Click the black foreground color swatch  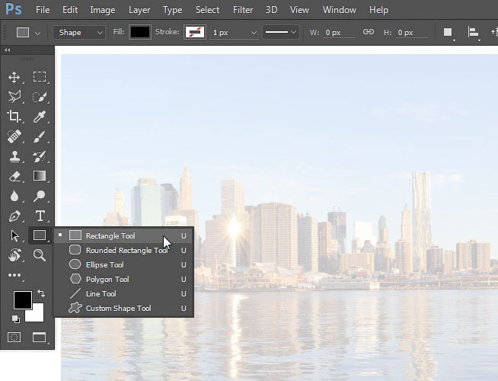point(22,299)
